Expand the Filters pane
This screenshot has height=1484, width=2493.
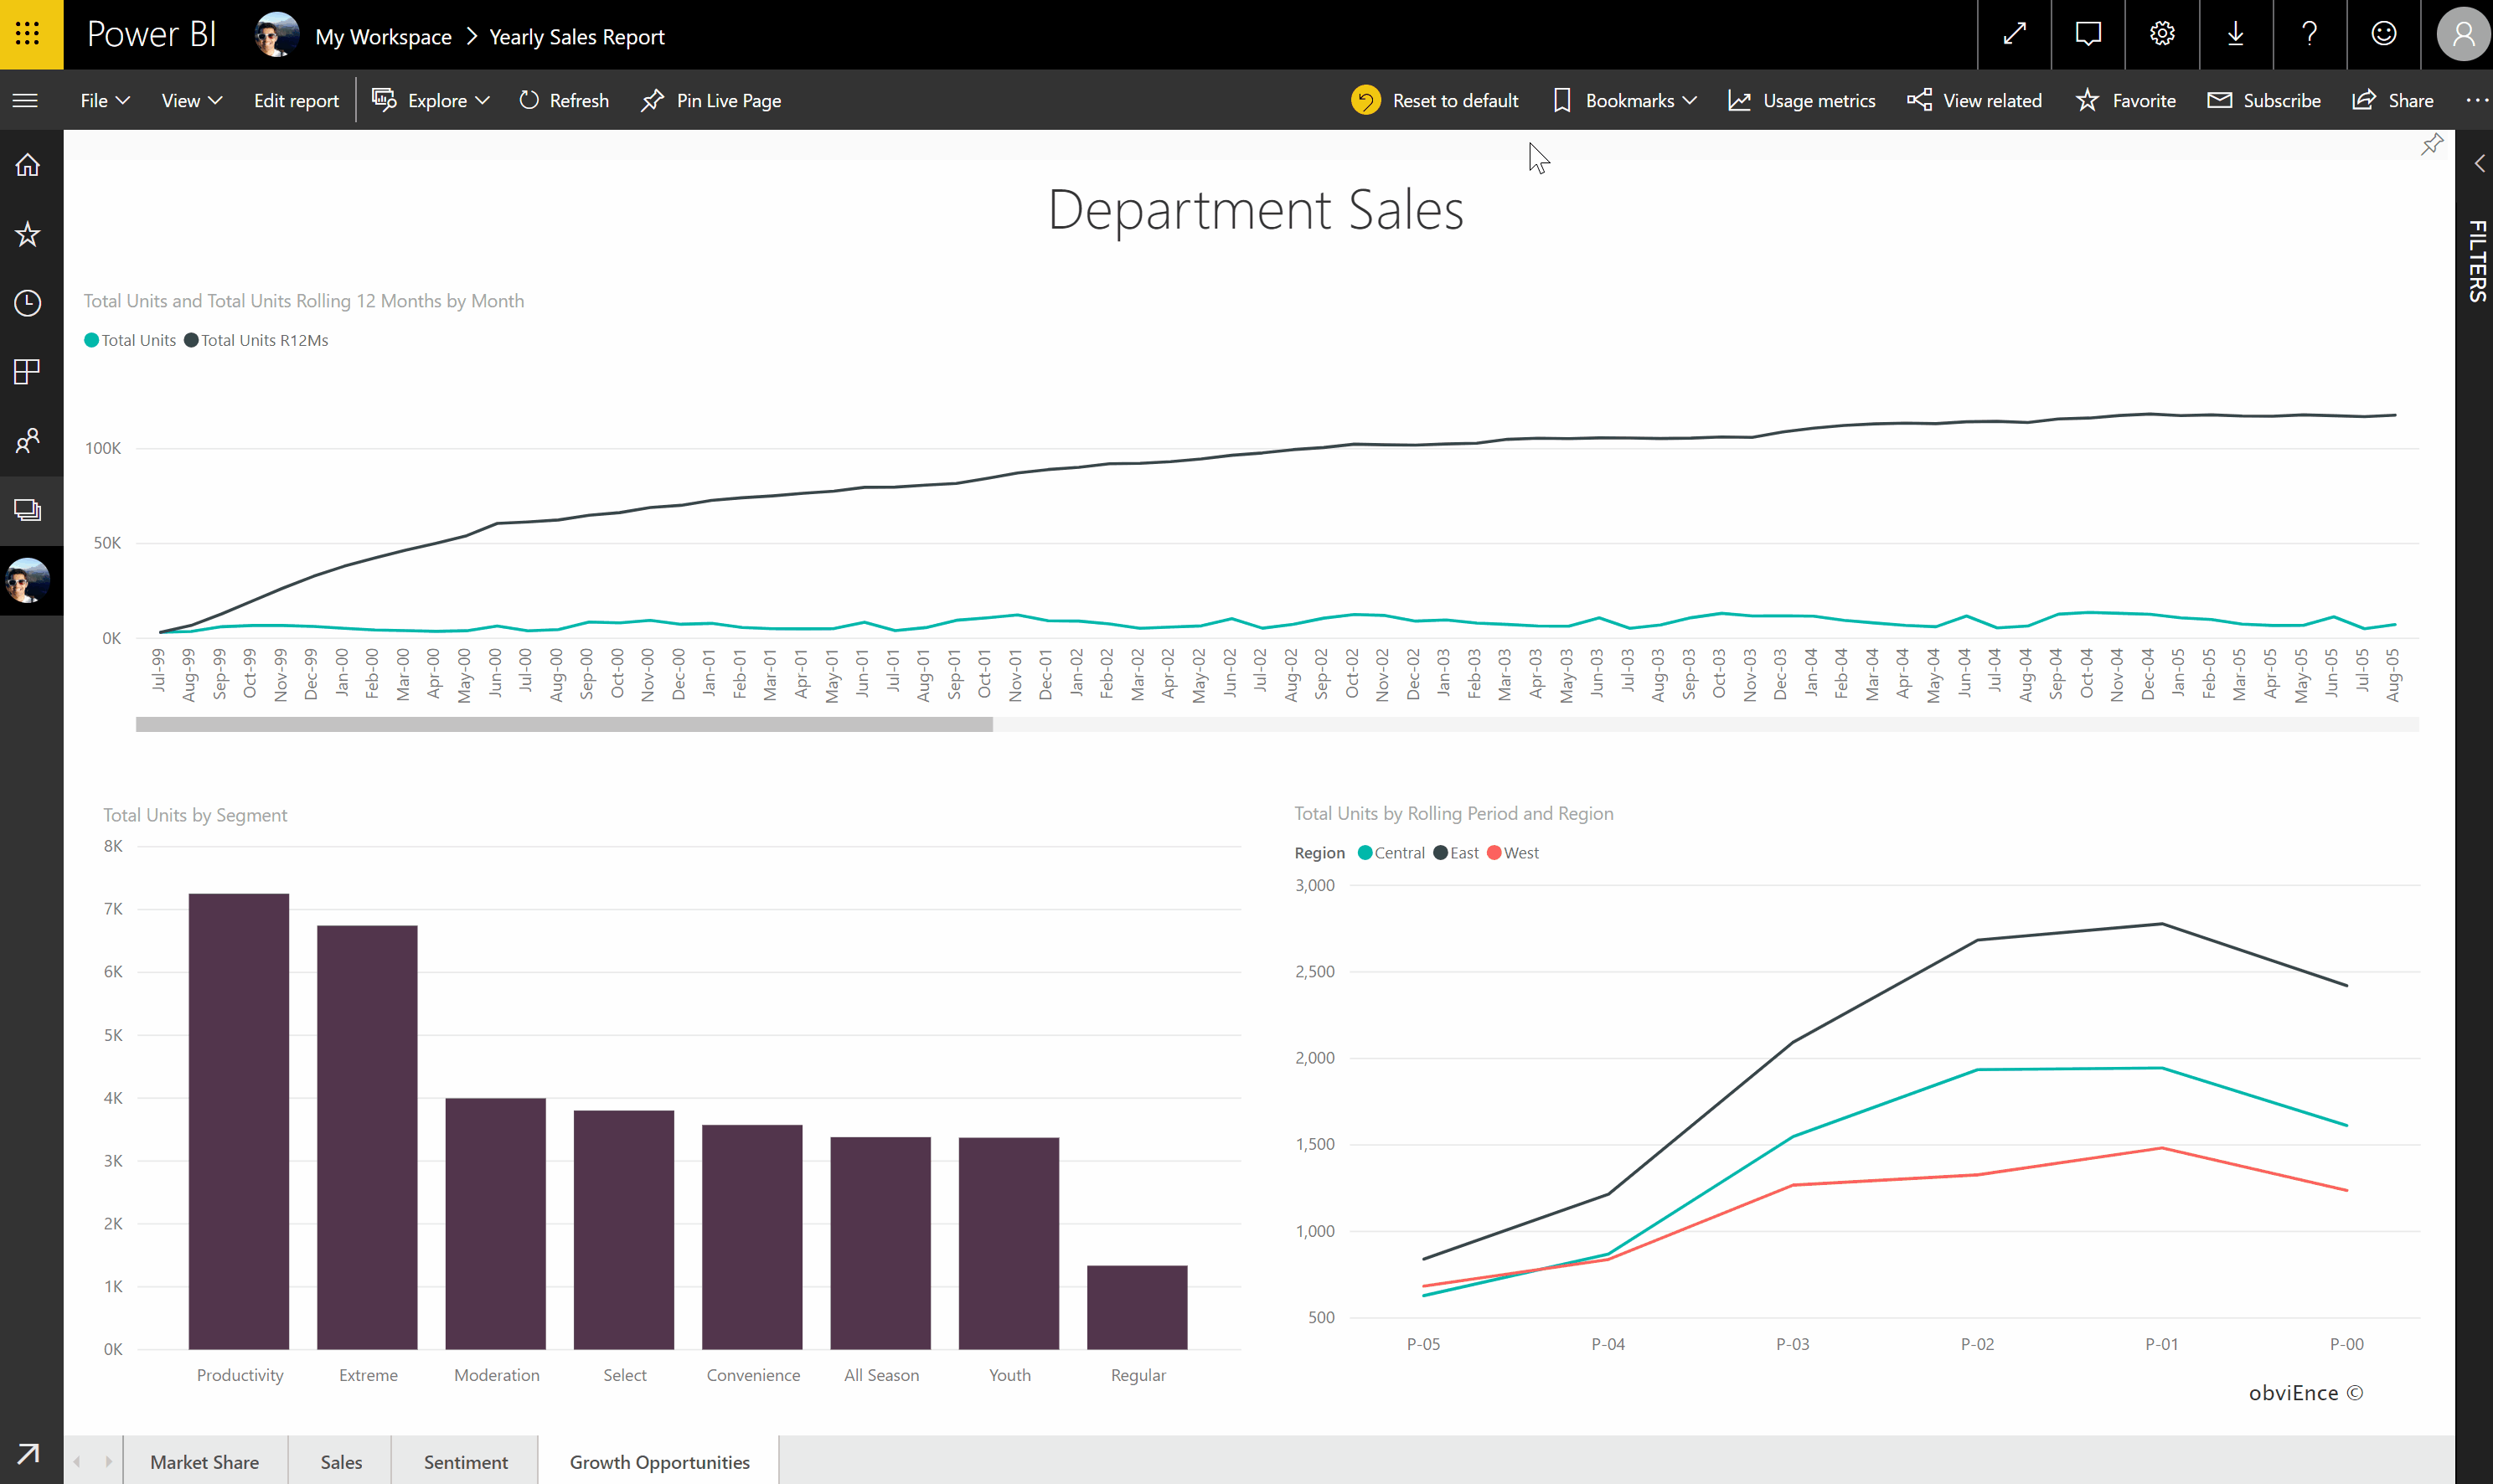[x=2478, y=164]
